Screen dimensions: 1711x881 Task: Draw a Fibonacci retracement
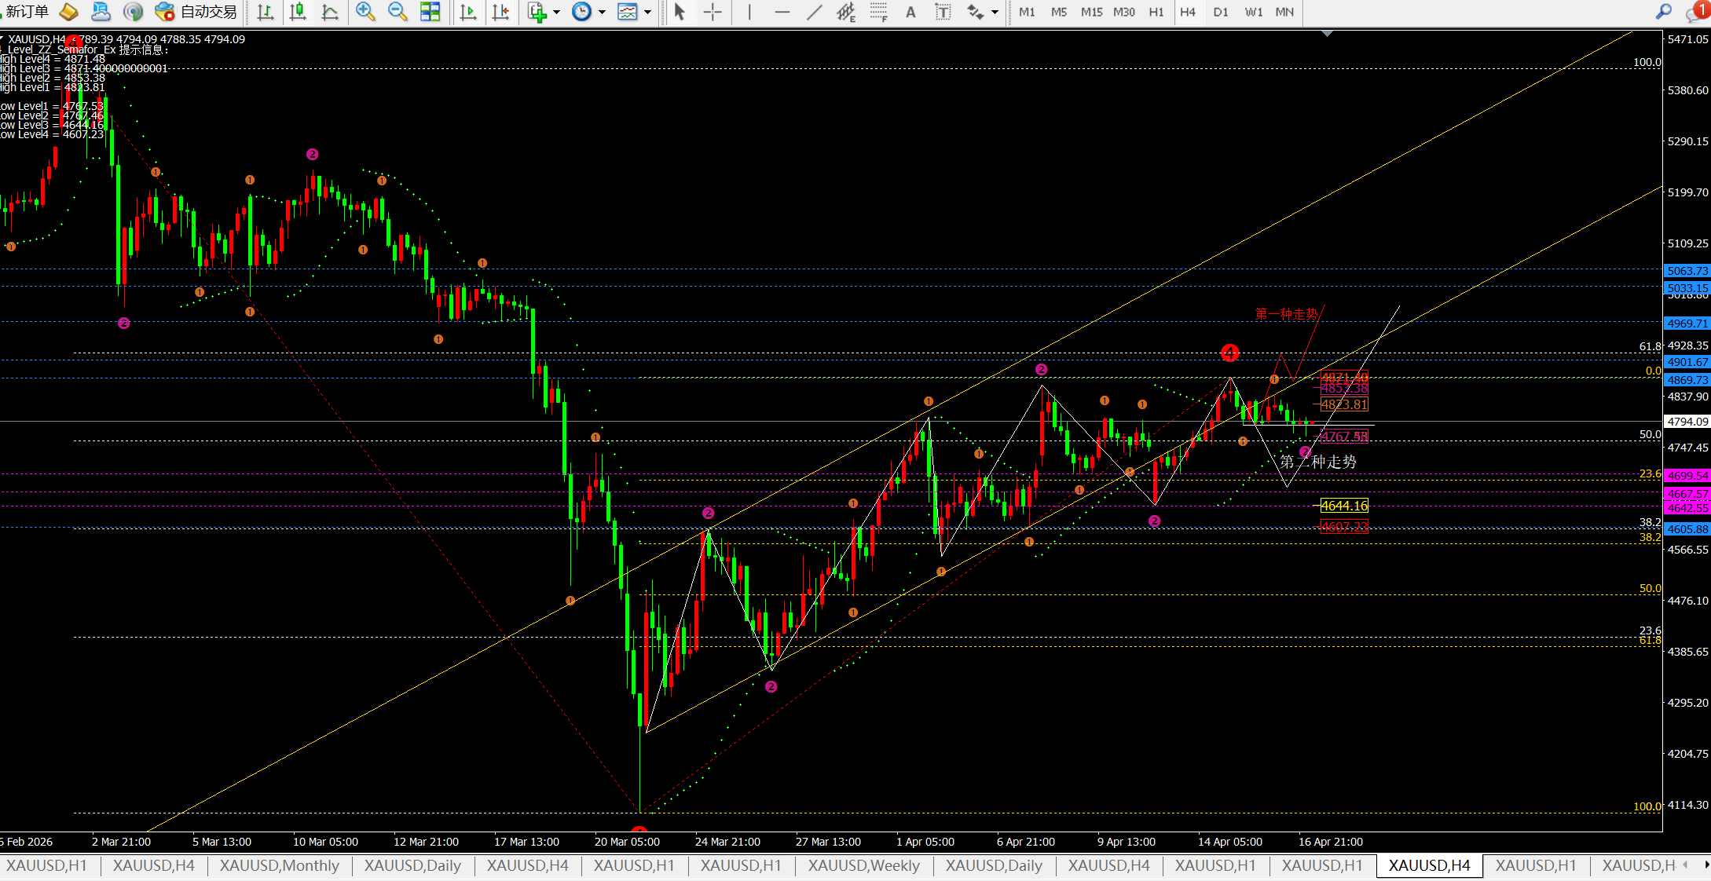(878, 12)
